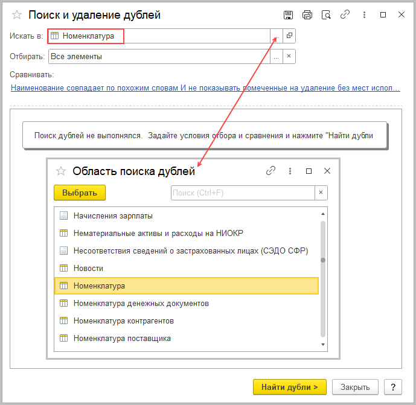Click catalog icon beside Номенклатура контрагентов
Viewport: 416px width, 405px height.
click(x=63, y=320)
